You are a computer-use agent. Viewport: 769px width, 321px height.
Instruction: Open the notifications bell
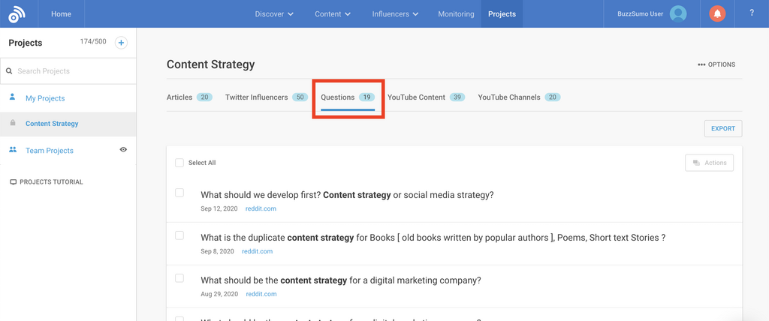point(717,13)
